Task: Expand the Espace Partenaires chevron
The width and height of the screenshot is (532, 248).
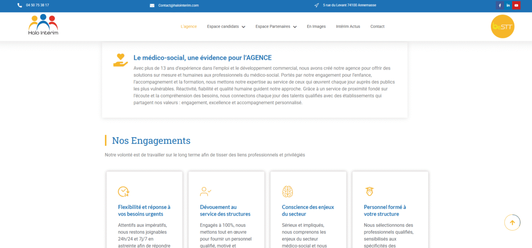Action: [295, 27]
